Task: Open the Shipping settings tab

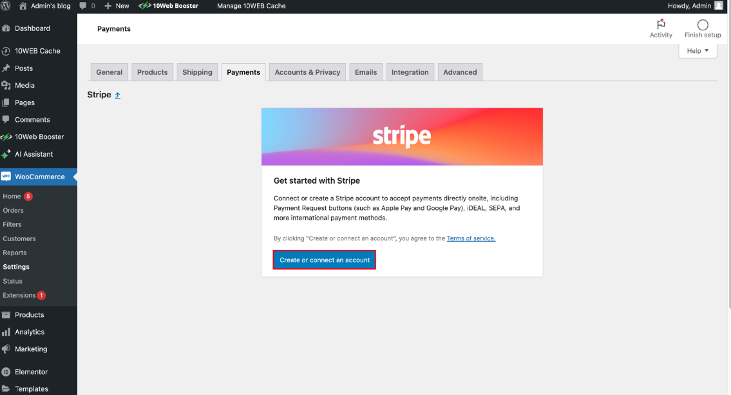Action: click(197, 72)
